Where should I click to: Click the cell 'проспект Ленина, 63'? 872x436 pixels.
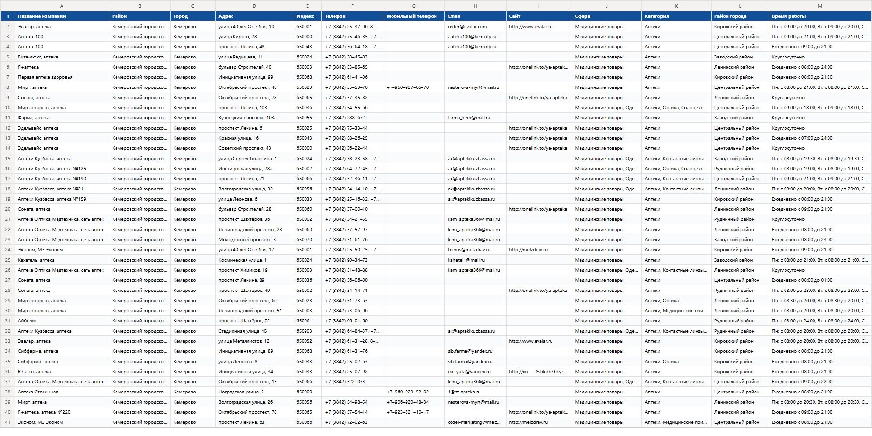click(x=254, y=422)
